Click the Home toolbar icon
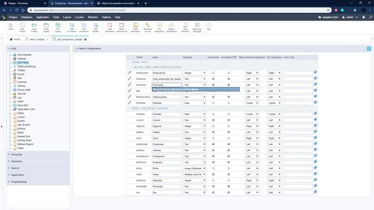 click(x=11, y=27)
